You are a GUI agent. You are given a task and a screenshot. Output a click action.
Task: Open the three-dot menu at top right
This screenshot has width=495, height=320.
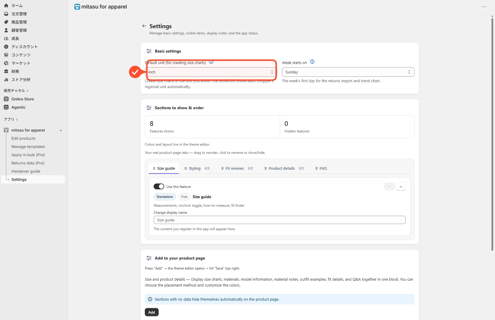484,7
